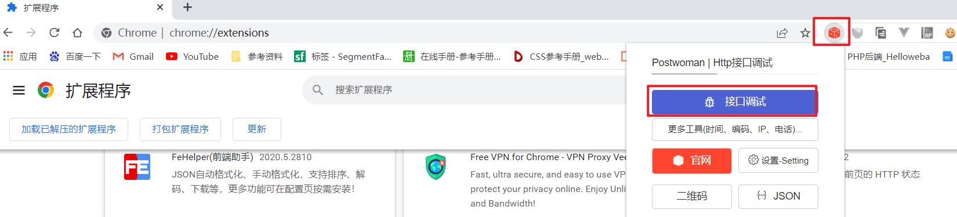The width and height of the screenshot is (957, 217).
Task: Click the cookie extension icon
Action: pyautogui.click(x=949, y=33)
